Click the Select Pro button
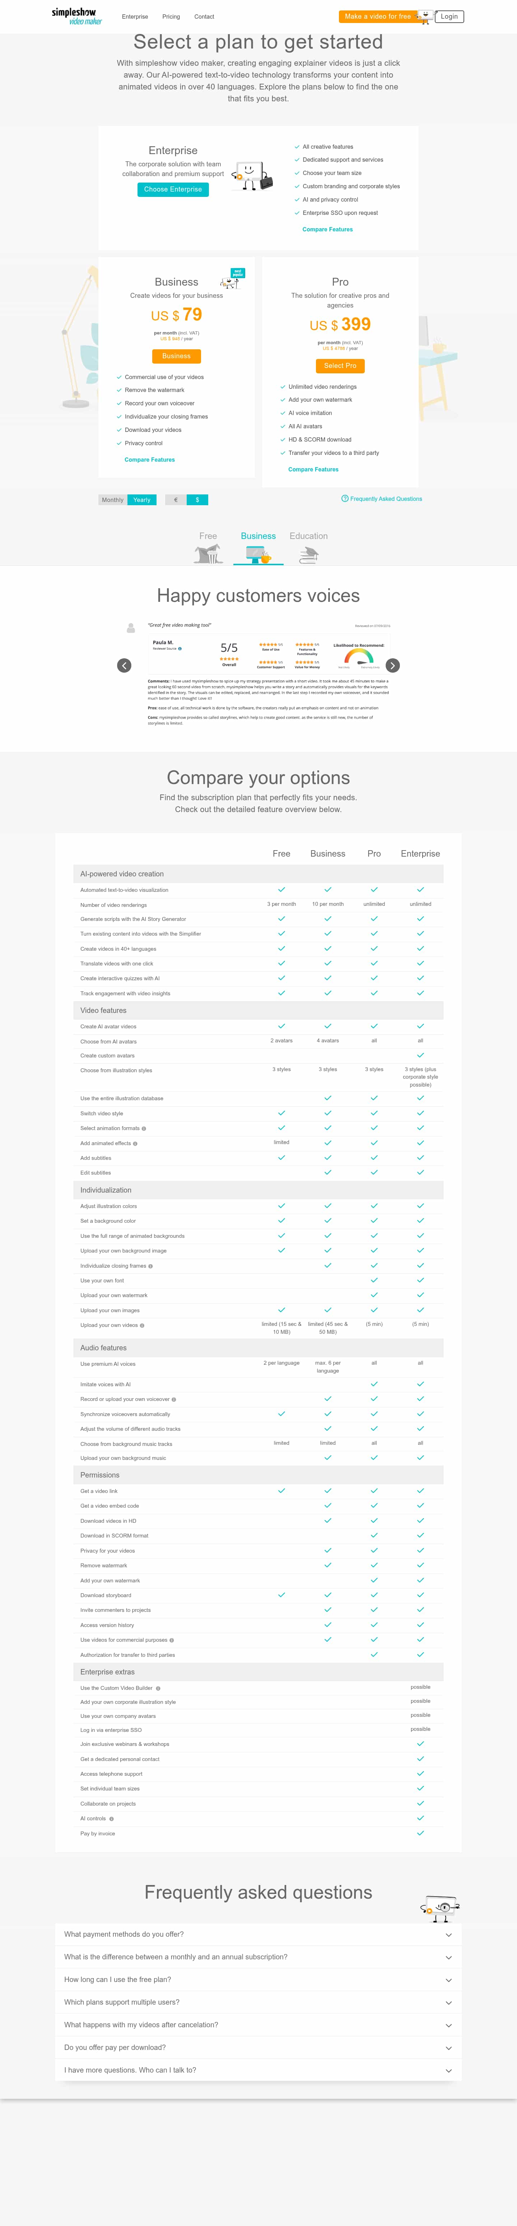 click(x=340, y=365)
